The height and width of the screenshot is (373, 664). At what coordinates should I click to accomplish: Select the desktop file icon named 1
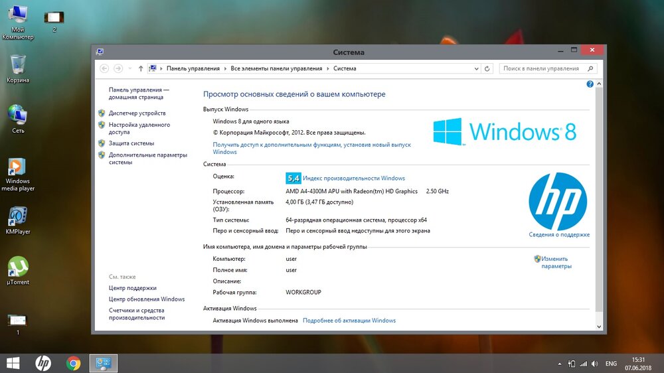pyautogui.click(x=18, y=325)
